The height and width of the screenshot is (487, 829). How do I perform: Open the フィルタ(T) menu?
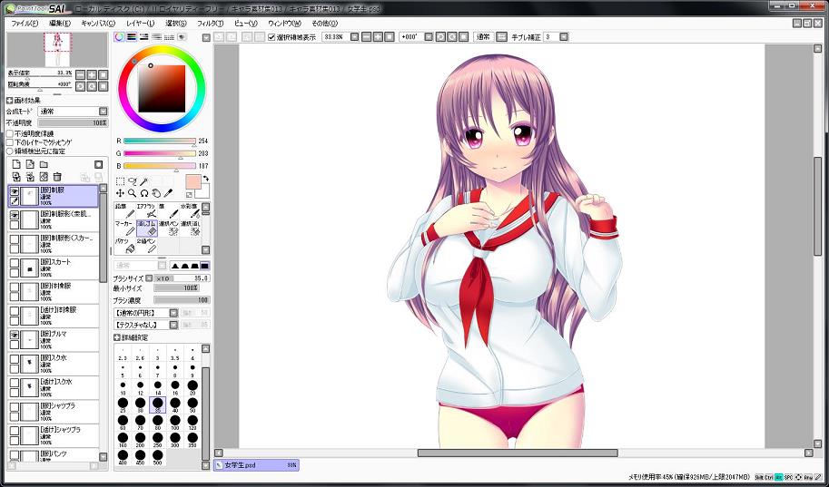(x=210, y=23)
